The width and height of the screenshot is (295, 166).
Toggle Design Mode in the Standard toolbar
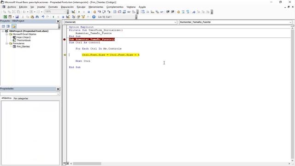(68, 17)
